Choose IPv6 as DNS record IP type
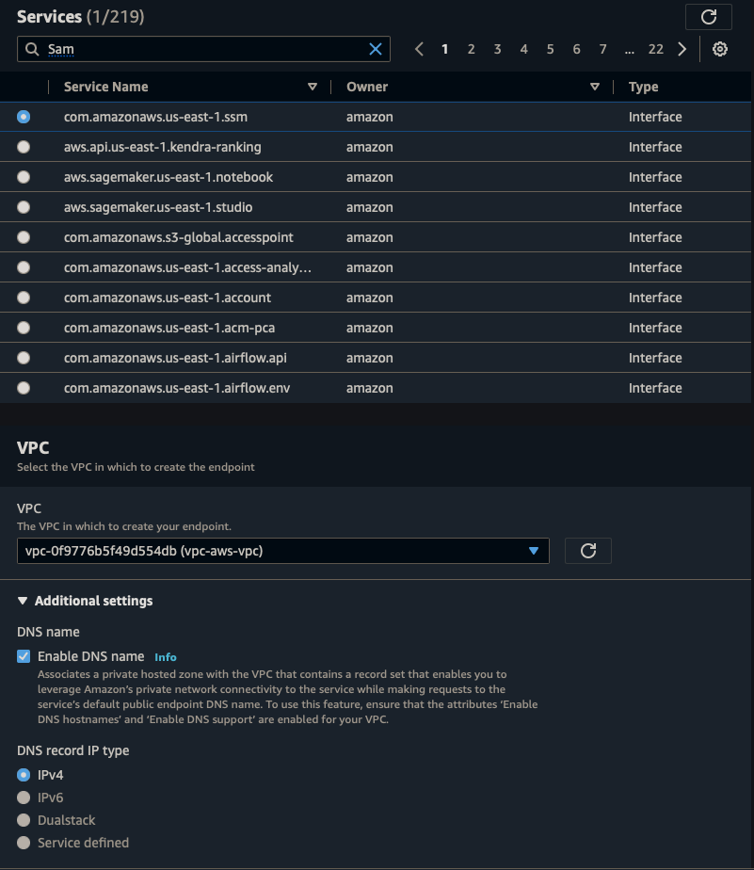This screenshot has height=870, width=754. [23, 797]
